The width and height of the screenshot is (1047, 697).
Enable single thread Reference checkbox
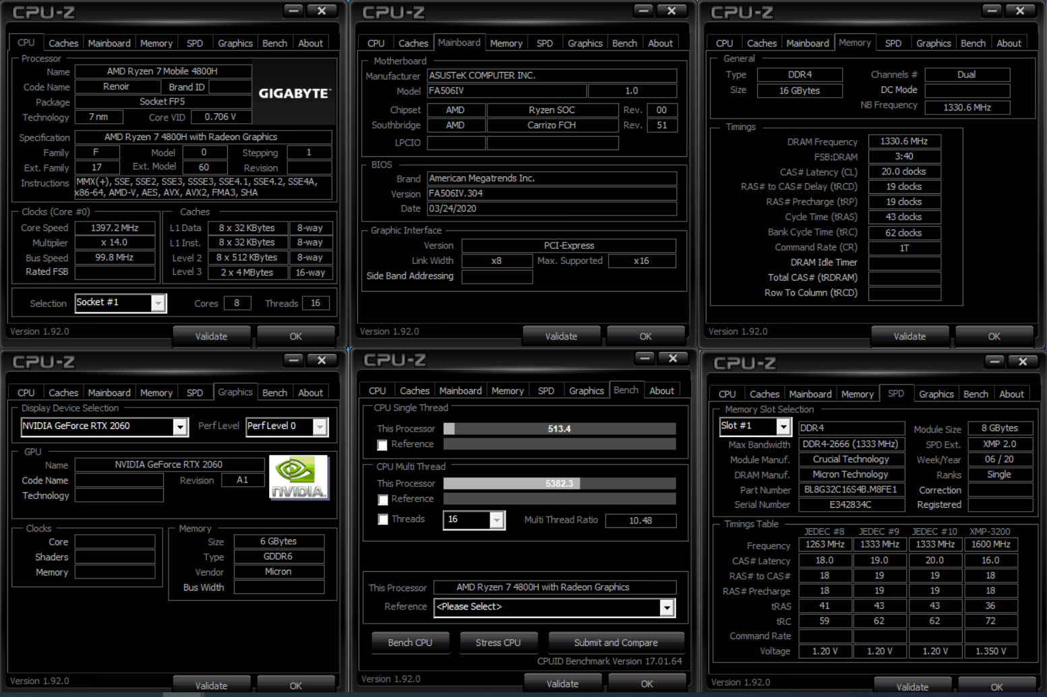point(382,445)
